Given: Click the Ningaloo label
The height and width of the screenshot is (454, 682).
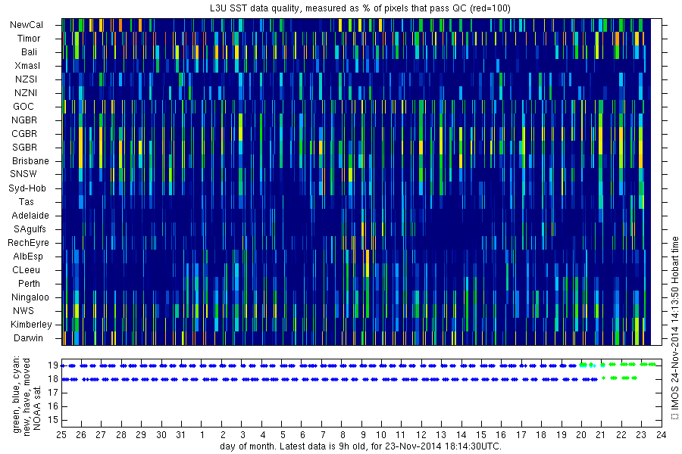Looking at the screenshot, I should (x=30, y=297).
